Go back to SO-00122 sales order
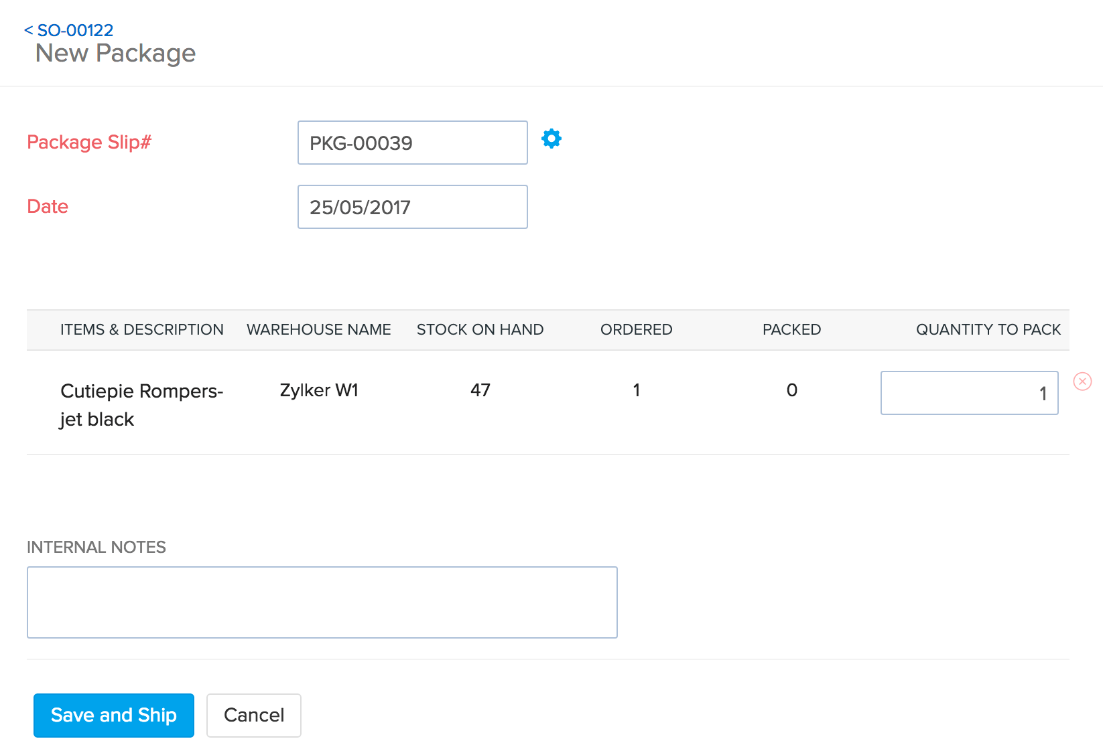The image size is (1103, 747). 69,30
